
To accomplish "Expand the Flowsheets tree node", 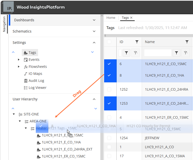I will (19, 67).
